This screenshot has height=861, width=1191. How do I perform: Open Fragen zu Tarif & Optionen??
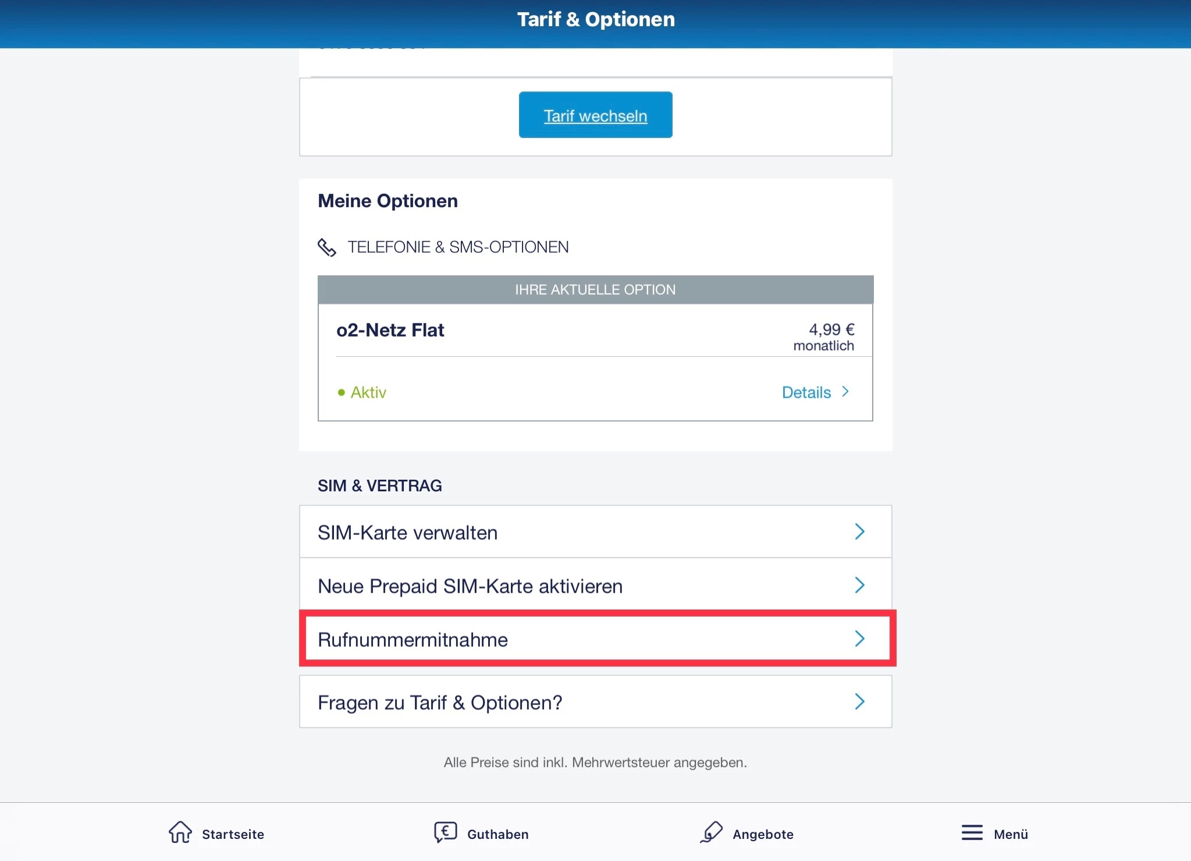440,703
